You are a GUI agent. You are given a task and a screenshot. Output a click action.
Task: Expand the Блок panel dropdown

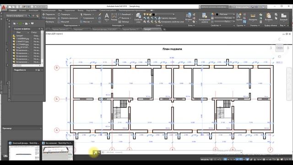point(191,25)
